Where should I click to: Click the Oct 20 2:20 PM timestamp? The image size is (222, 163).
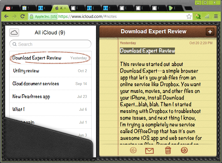201,43
